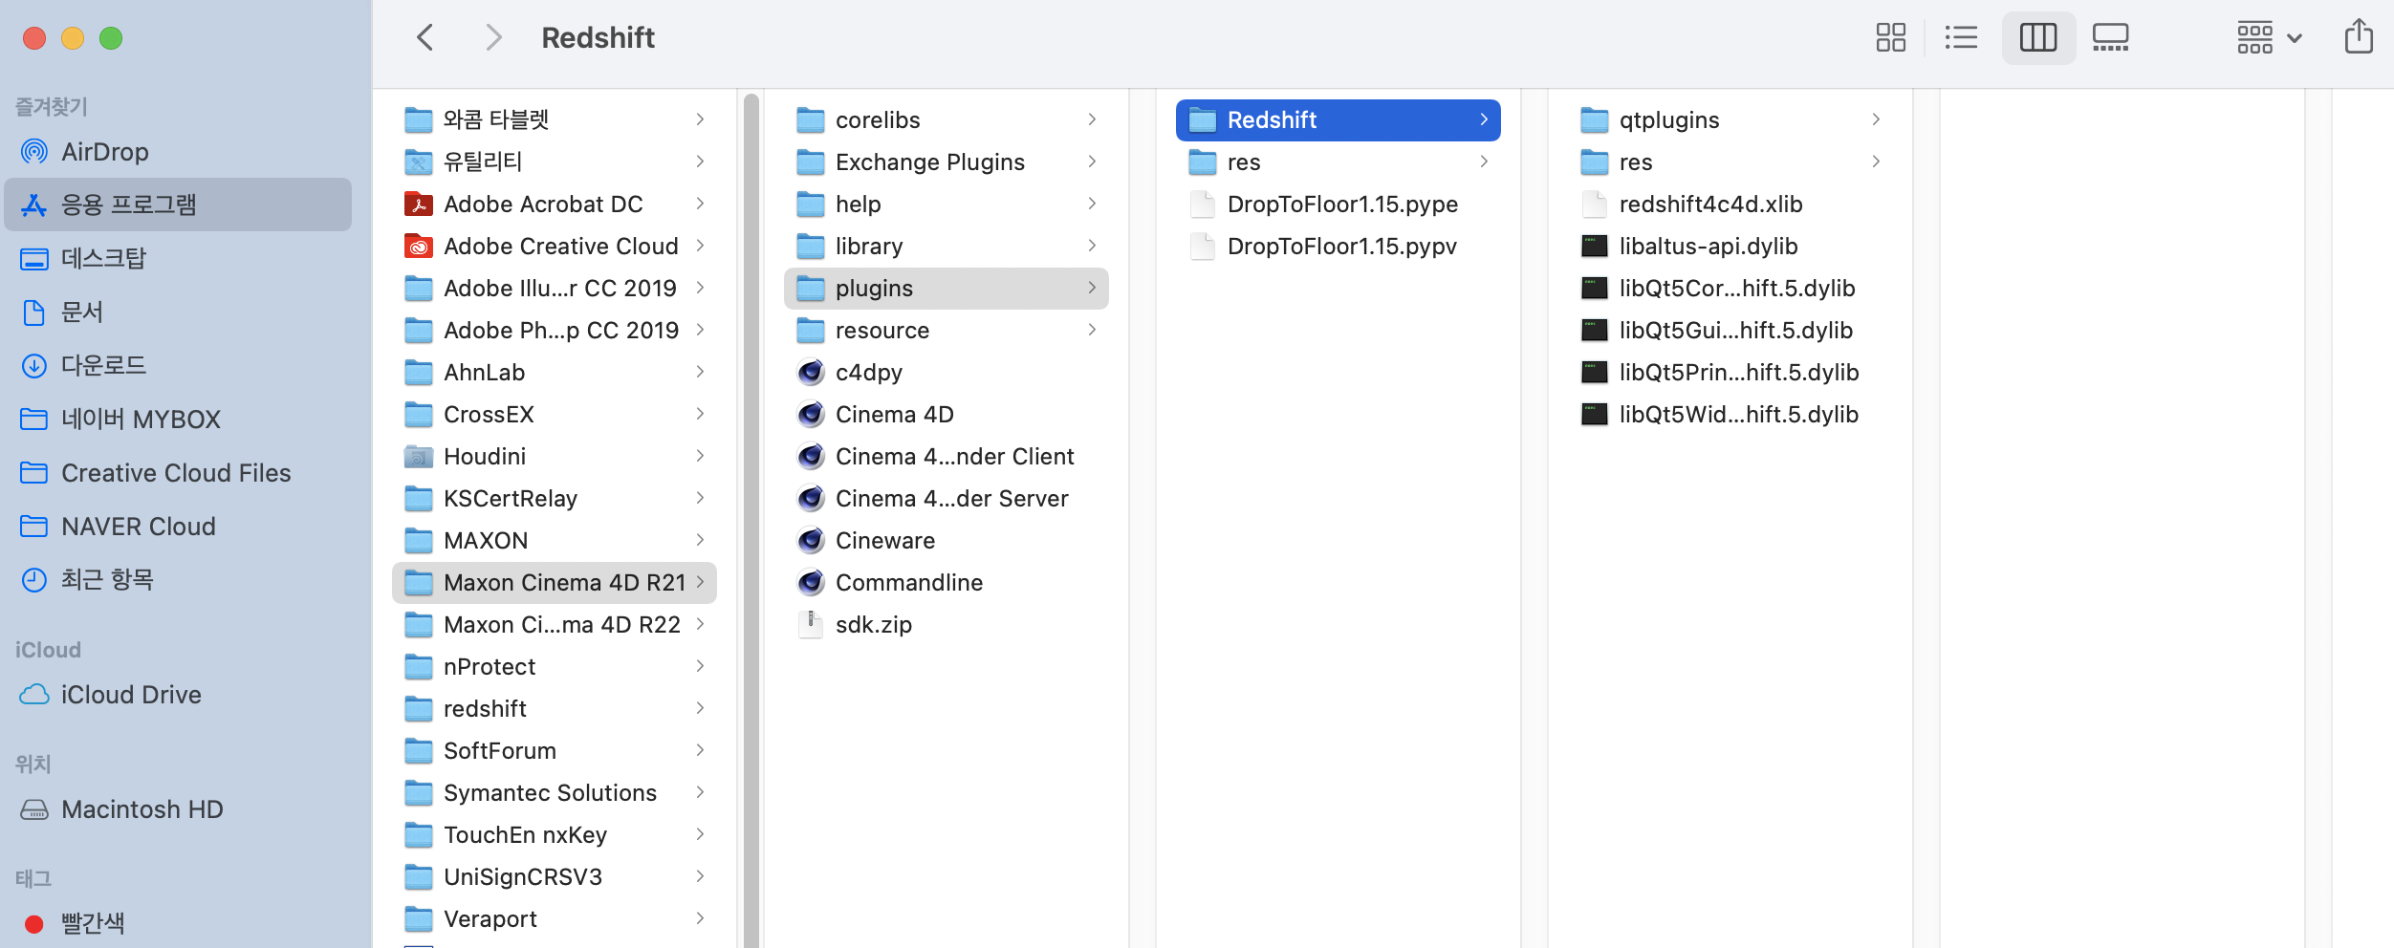Screen dimensions: 2394x948
Task: Open 데스크탑 in the sidebar
Action: [178, 258]
